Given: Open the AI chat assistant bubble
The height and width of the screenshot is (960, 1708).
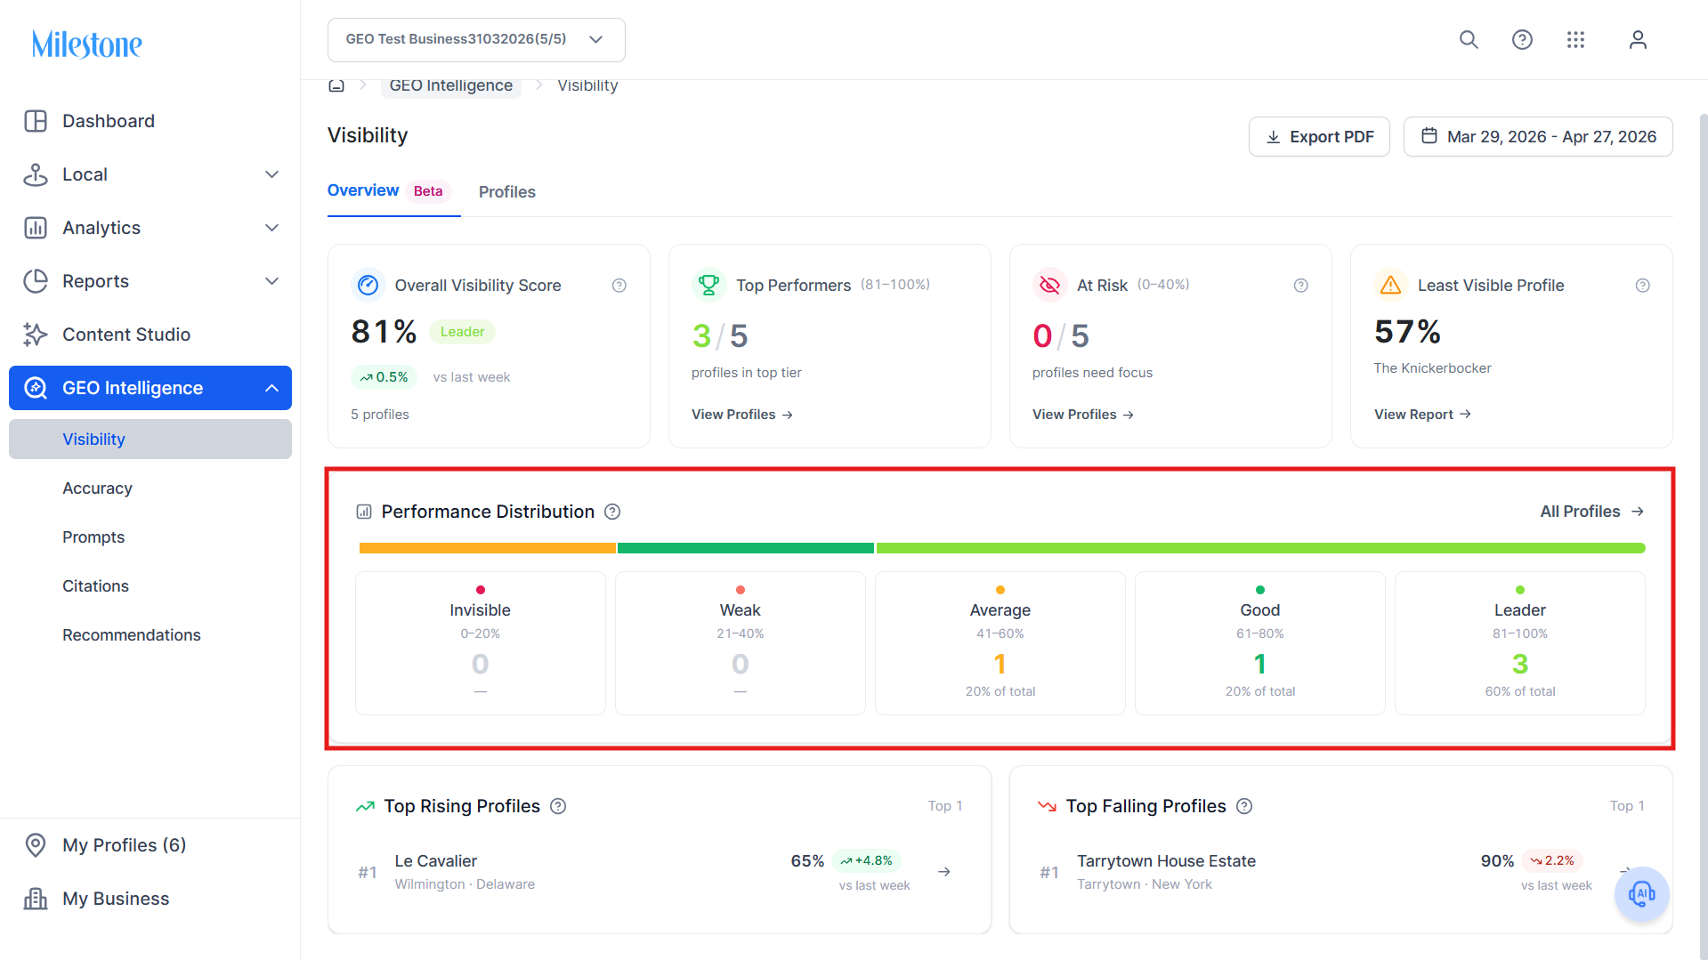Looking at the screenshot, I should (1641, 894).
